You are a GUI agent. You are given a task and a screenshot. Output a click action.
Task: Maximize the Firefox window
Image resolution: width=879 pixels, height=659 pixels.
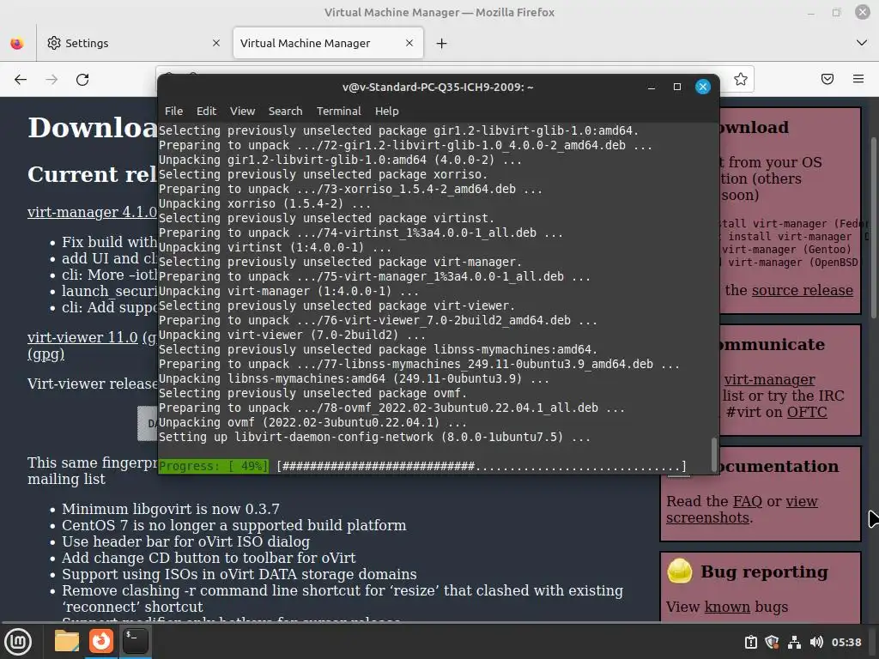pyautogui.click(x=836, y=12)
